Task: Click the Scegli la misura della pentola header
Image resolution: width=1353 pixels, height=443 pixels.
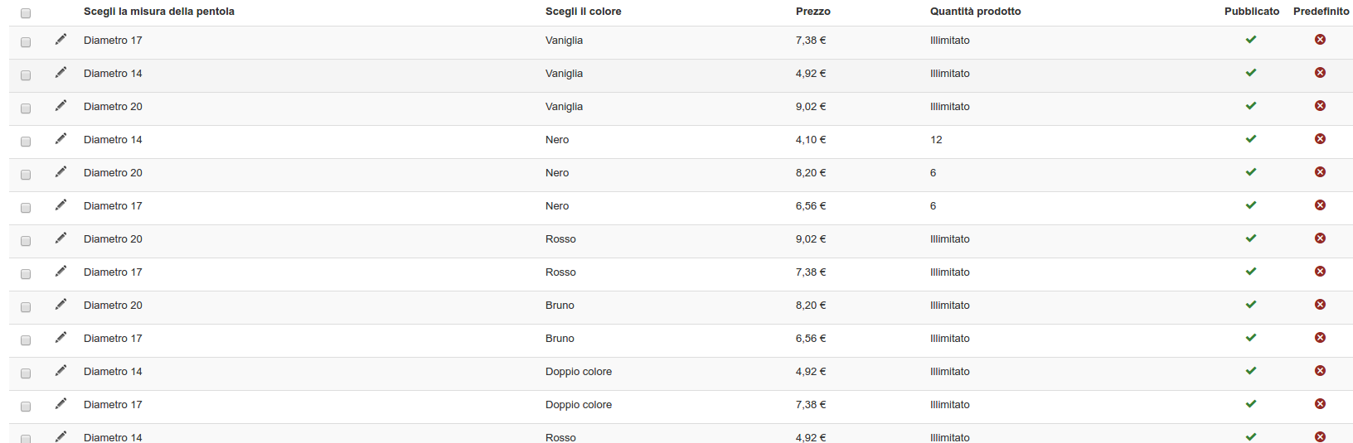Action: [158, 12]
